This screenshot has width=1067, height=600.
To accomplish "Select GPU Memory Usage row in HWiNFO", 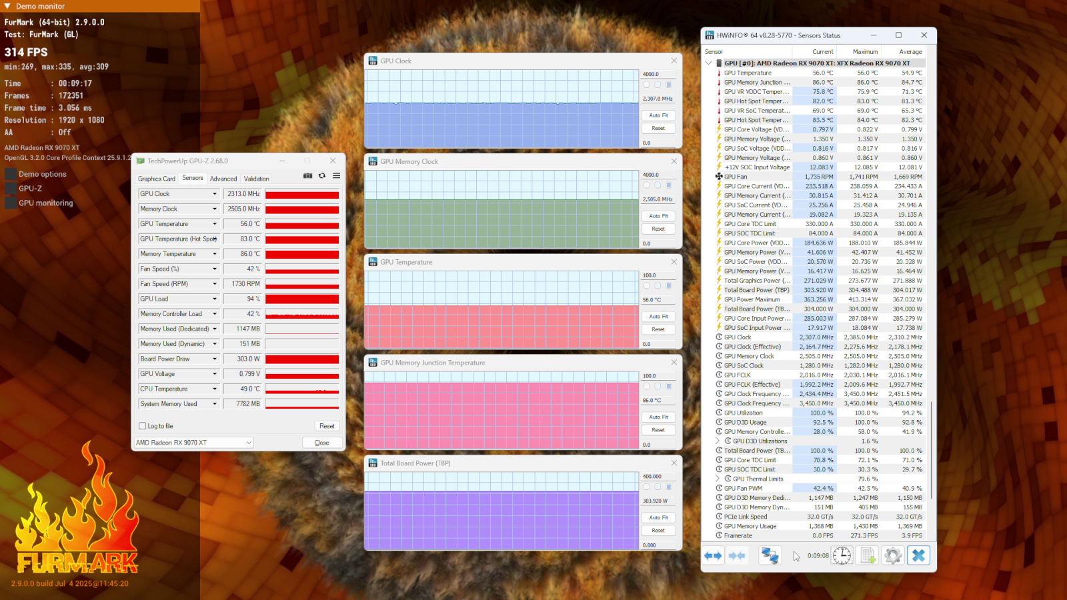I will coord(819,526).
